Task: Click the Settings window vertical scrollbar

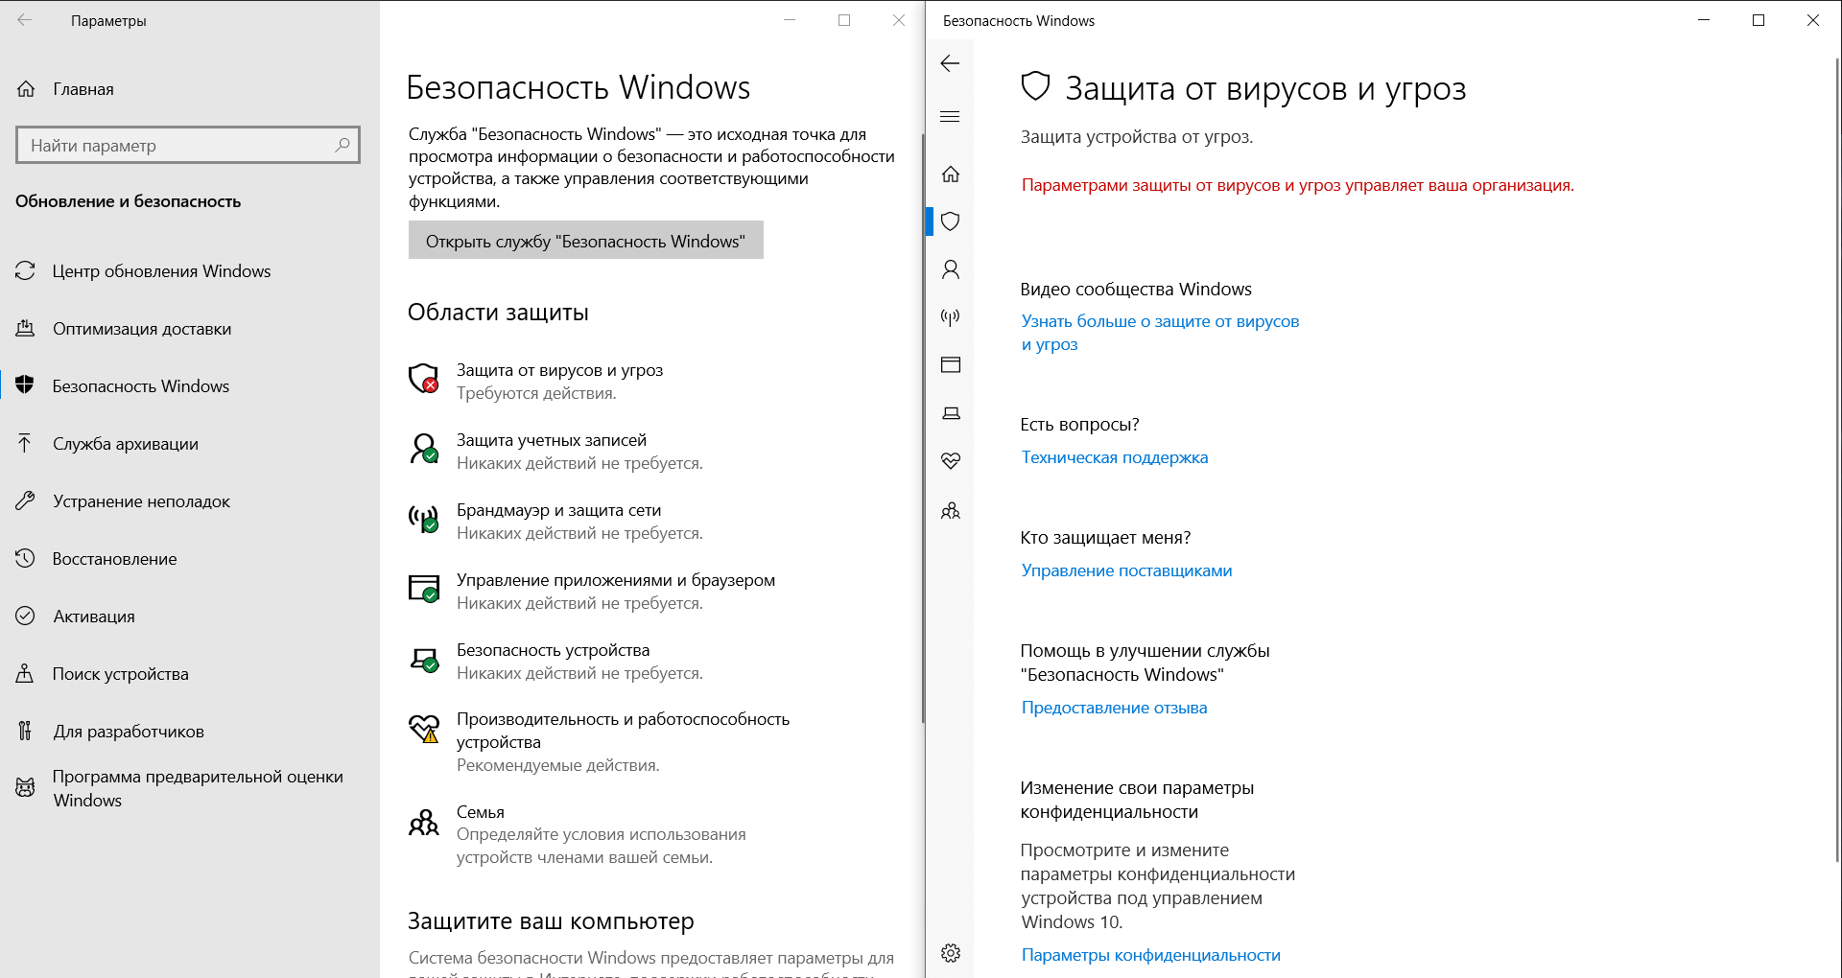Action: pyautogui.click(x=923, y=427)
